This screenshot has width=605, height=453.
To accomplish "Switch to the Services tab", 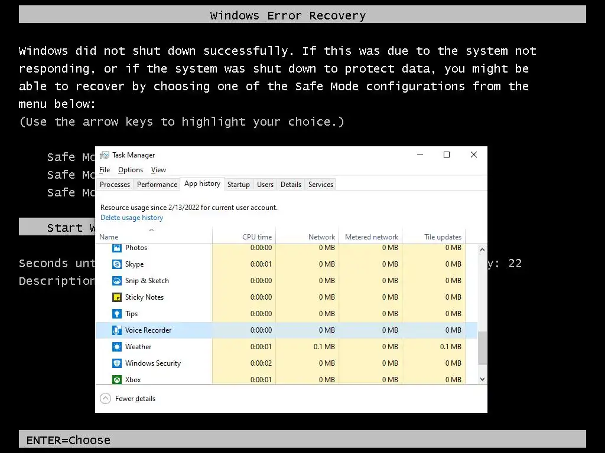I will (x=321, y=185).
